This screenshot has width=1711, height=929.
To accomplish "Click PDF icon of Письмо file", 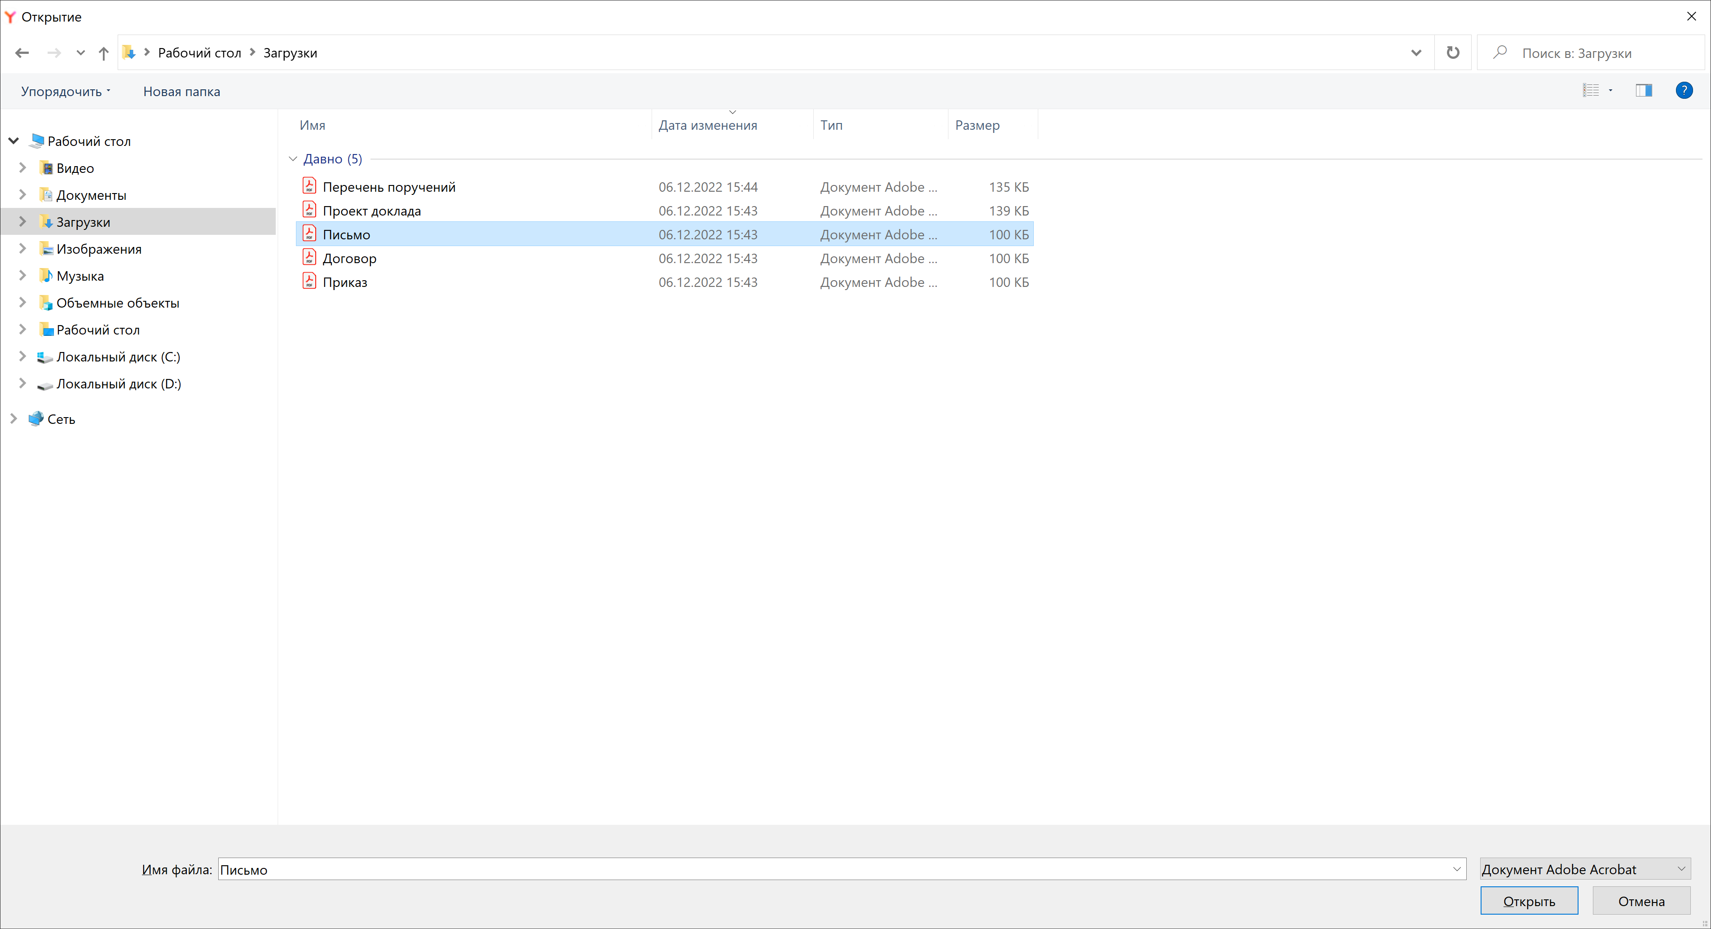I will pyautogui.click(x=309, y=233).
